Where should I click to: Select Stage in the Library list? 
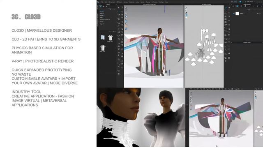tap(102, 24)
